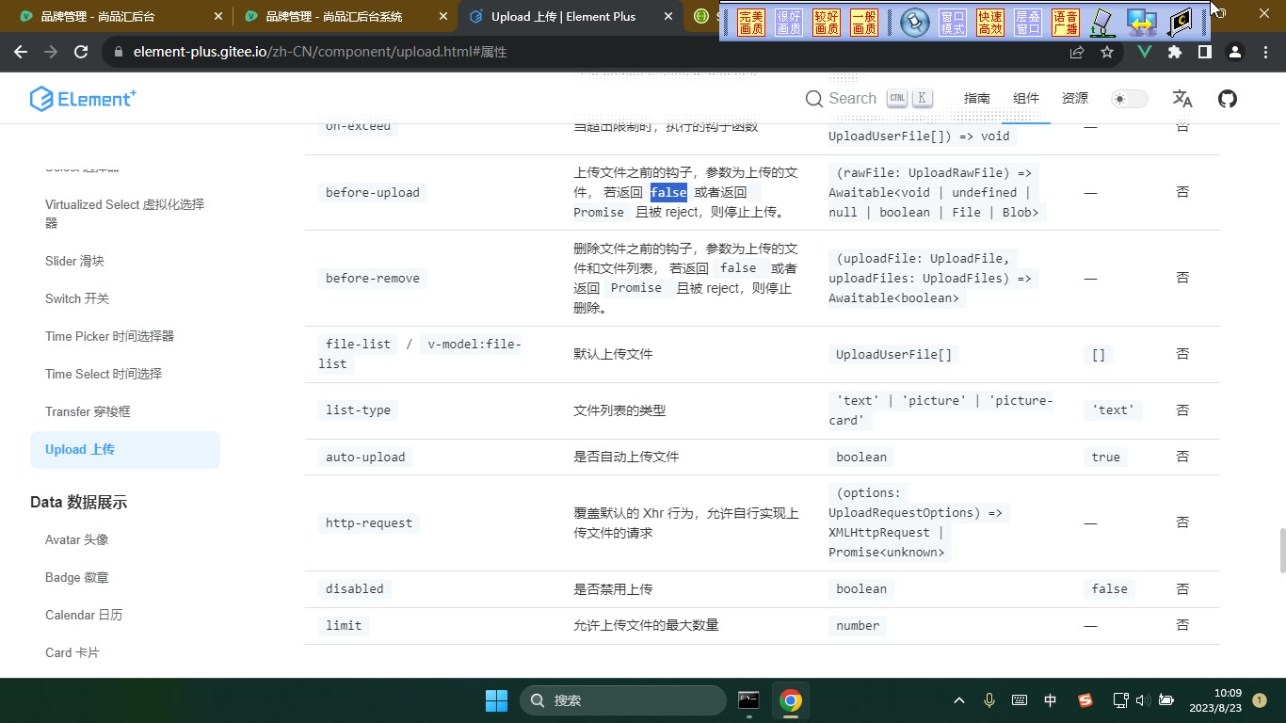Toggle the browser side panel icon
The image size is (1286, 723).
click(x=1204, y=52)
